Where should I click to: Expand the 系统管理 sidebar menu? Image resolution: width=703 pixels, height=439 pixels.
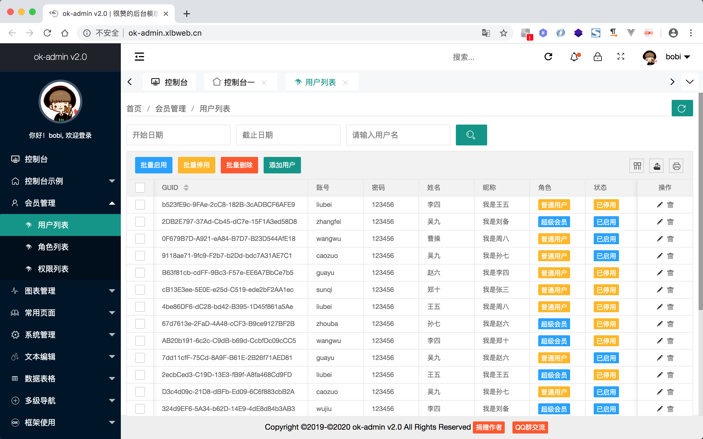coord(60,335)
